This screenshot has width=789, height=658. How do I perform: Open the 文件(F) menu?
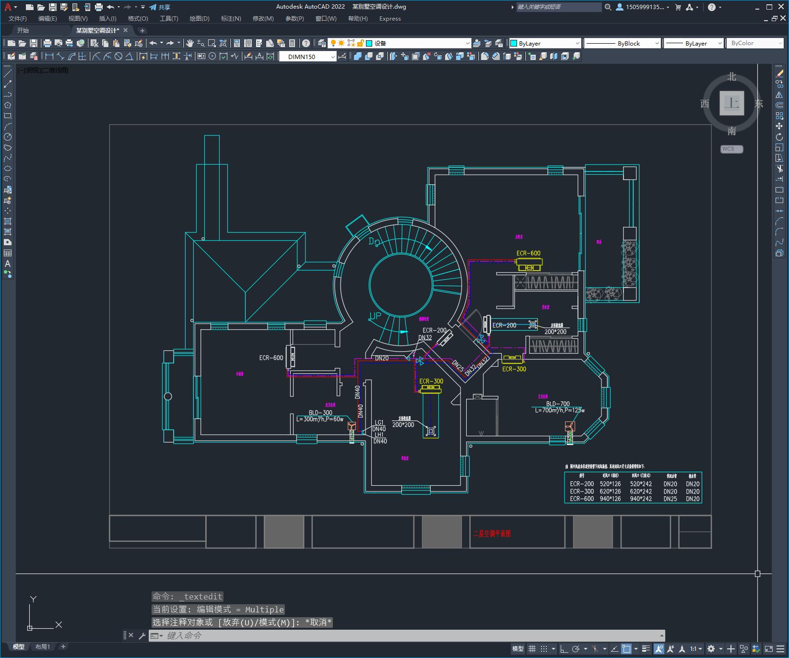(x=18, y=19)
